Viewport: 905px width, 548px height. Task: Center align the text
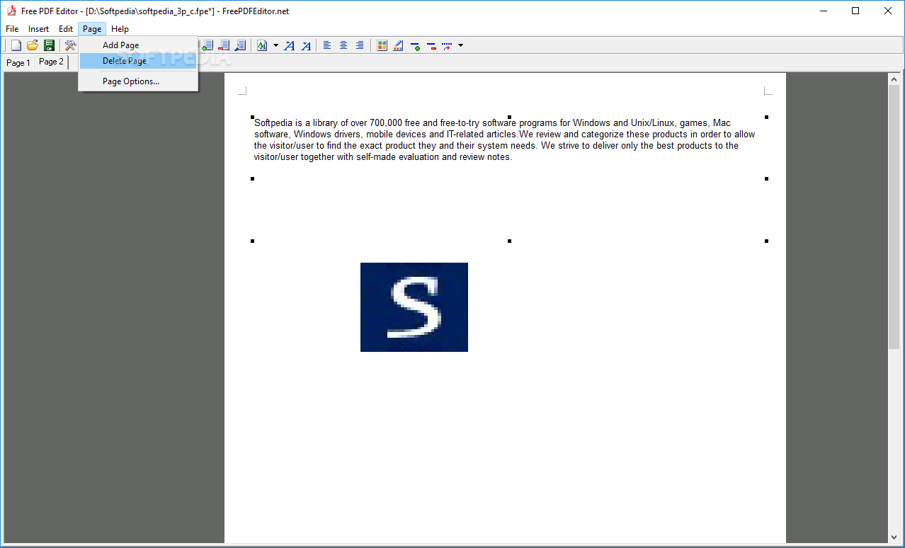pos(343,45)
